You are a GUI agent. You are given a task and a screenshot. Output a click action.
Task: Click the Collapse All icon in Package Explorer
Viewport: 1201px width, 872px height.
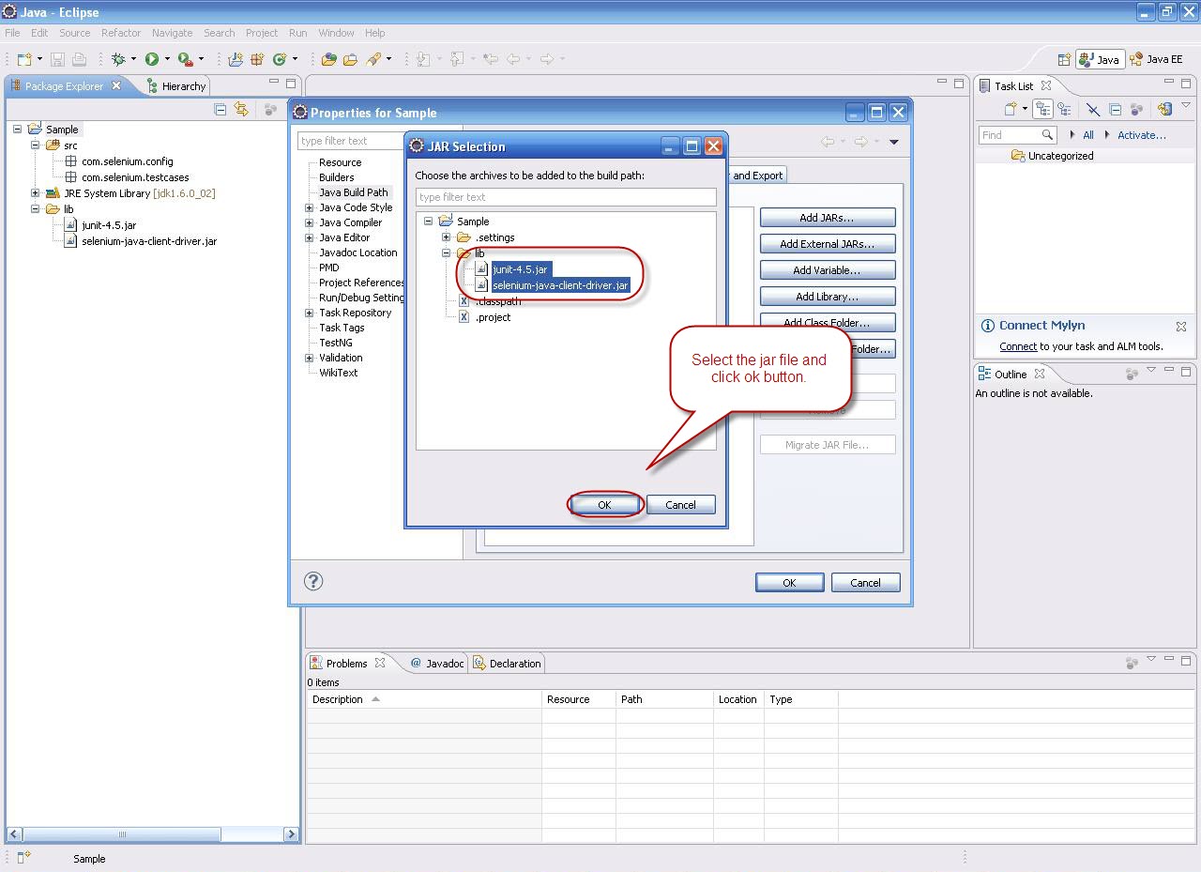[x=220, y=109]
